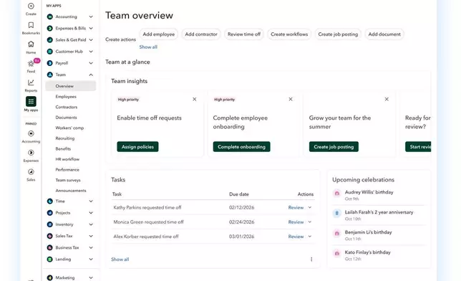Click the Add employee button

point(159,34)
